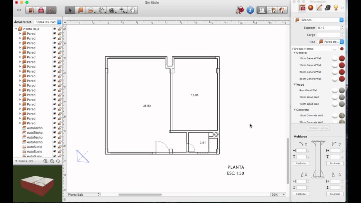Open the 'Todas las Plant' filter dropdown
The height and width of the screenshot is (203, 361).
point(48,22)
